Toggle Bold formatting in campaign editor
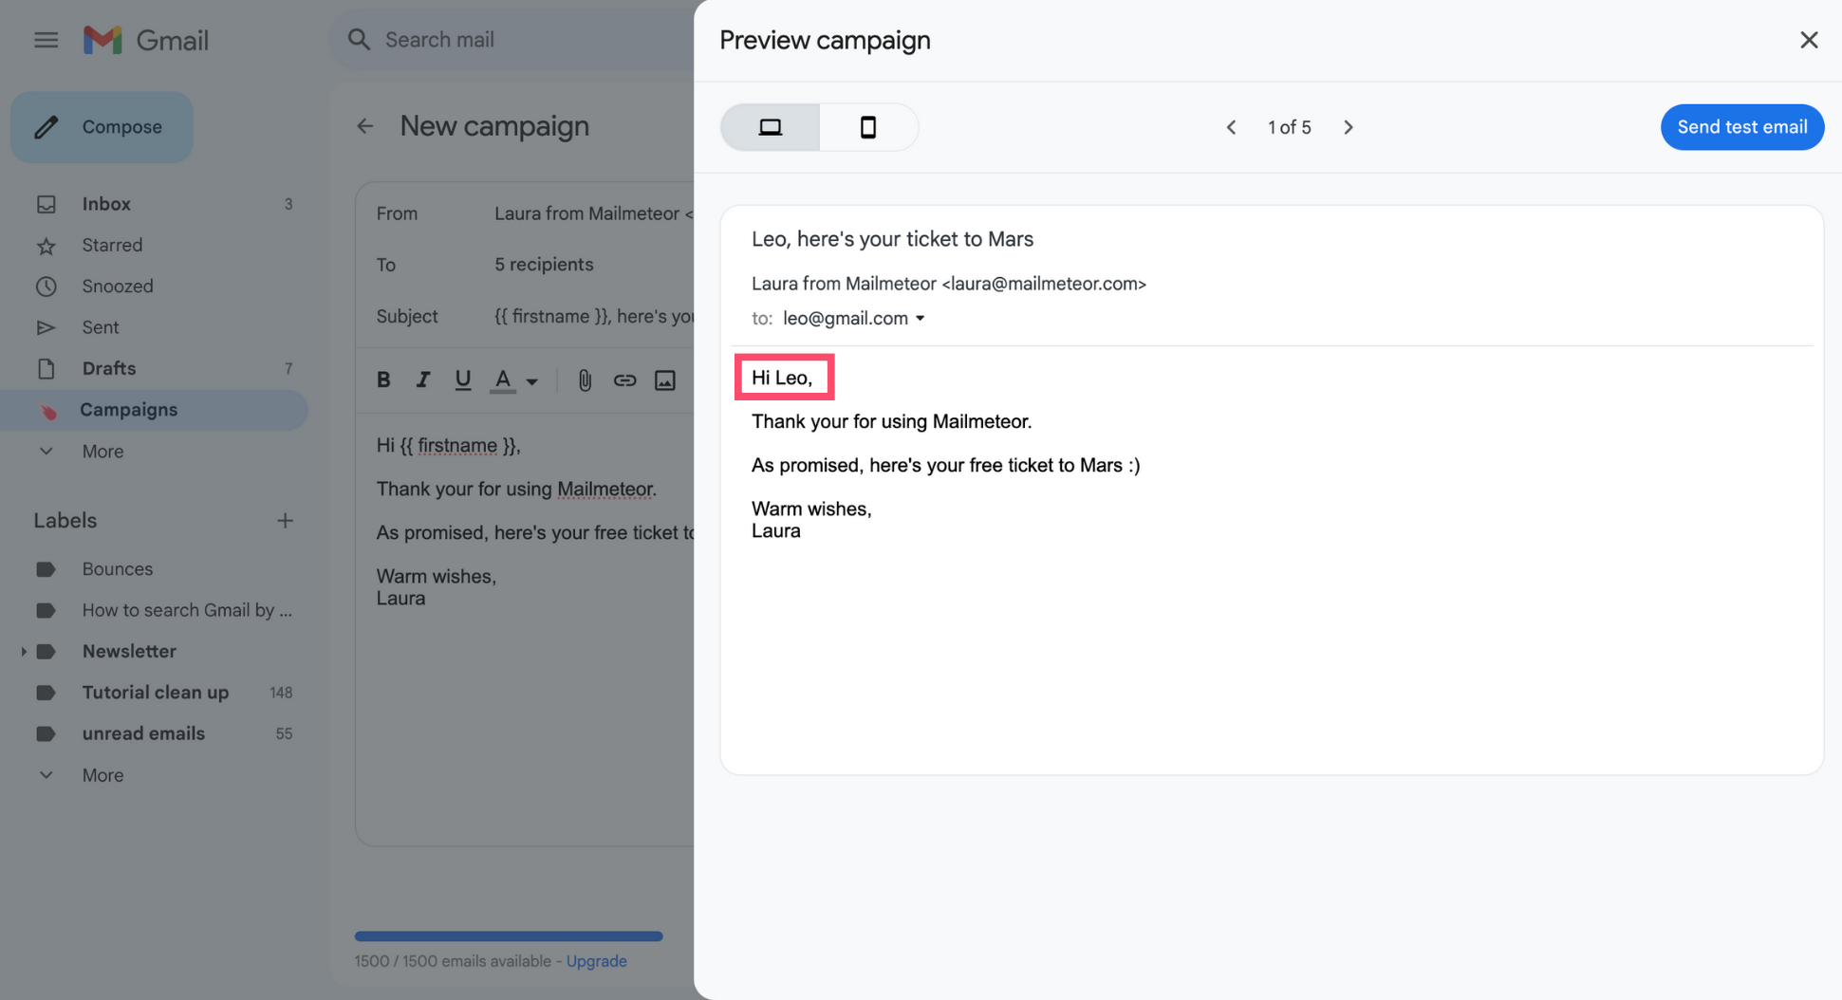This screenshot has width=1842, height=1000. pyautogui.click(x=383, y=380)
